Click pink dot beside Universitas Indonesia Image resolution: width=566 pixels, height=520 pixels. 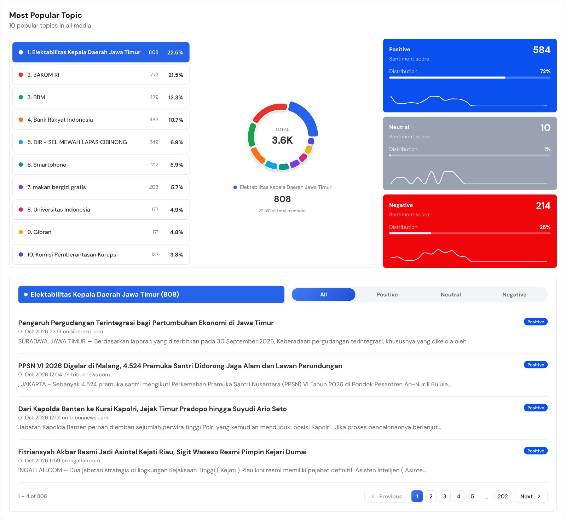(x=21, y=209)
